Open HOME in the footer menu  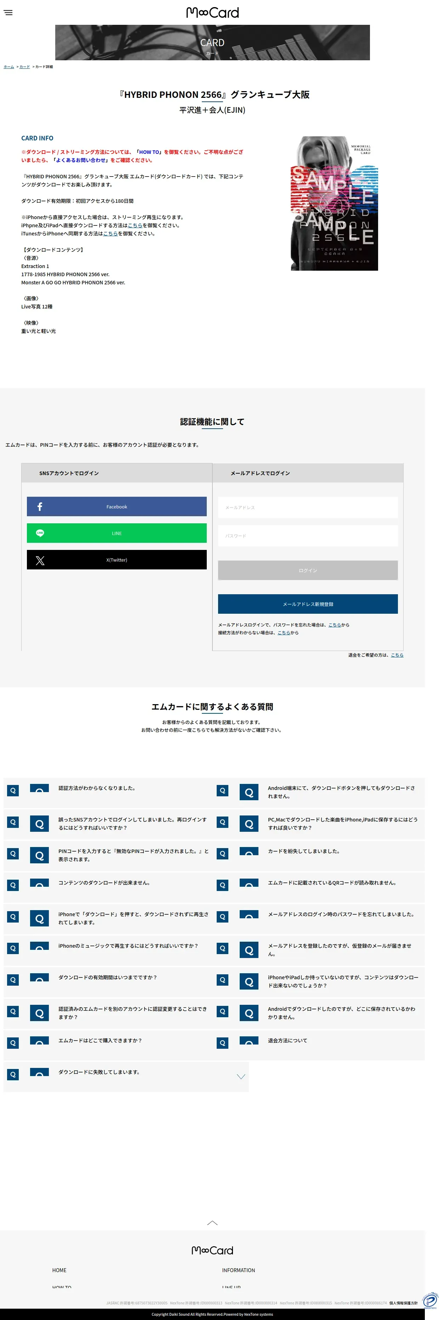pos(59,1270)
